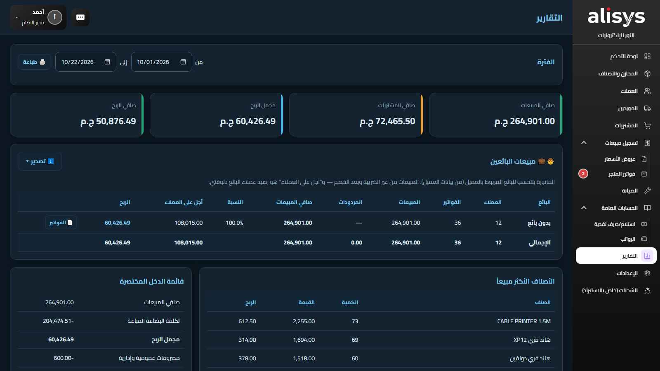Open الرواتب wallet icon
660x371 pixels.
[x=644, y=239]
